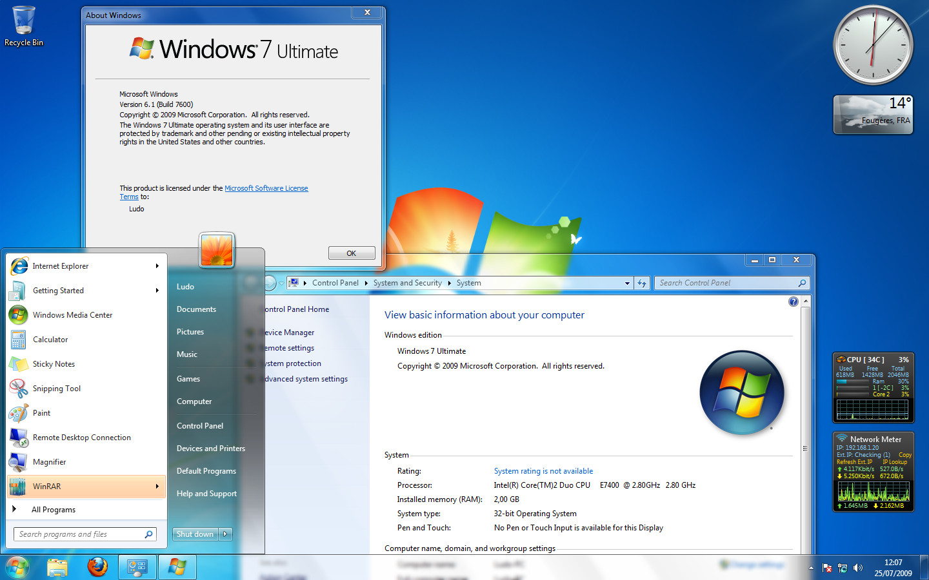Expand the address bar history dropdown
929x580 pixels.
click(626, 283)
